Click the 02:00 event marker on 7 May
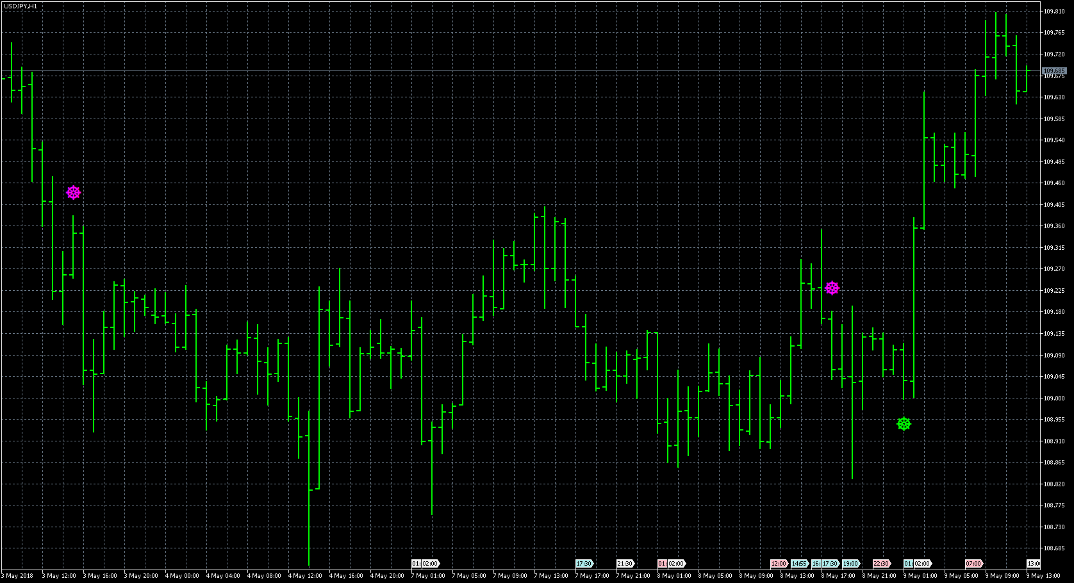The image size is (1074, 583). (x=430, y=564)
